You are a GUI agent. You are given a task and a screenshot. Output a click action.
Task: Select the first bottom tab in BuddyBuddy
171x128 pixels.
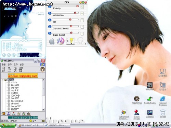click(3, 113)
